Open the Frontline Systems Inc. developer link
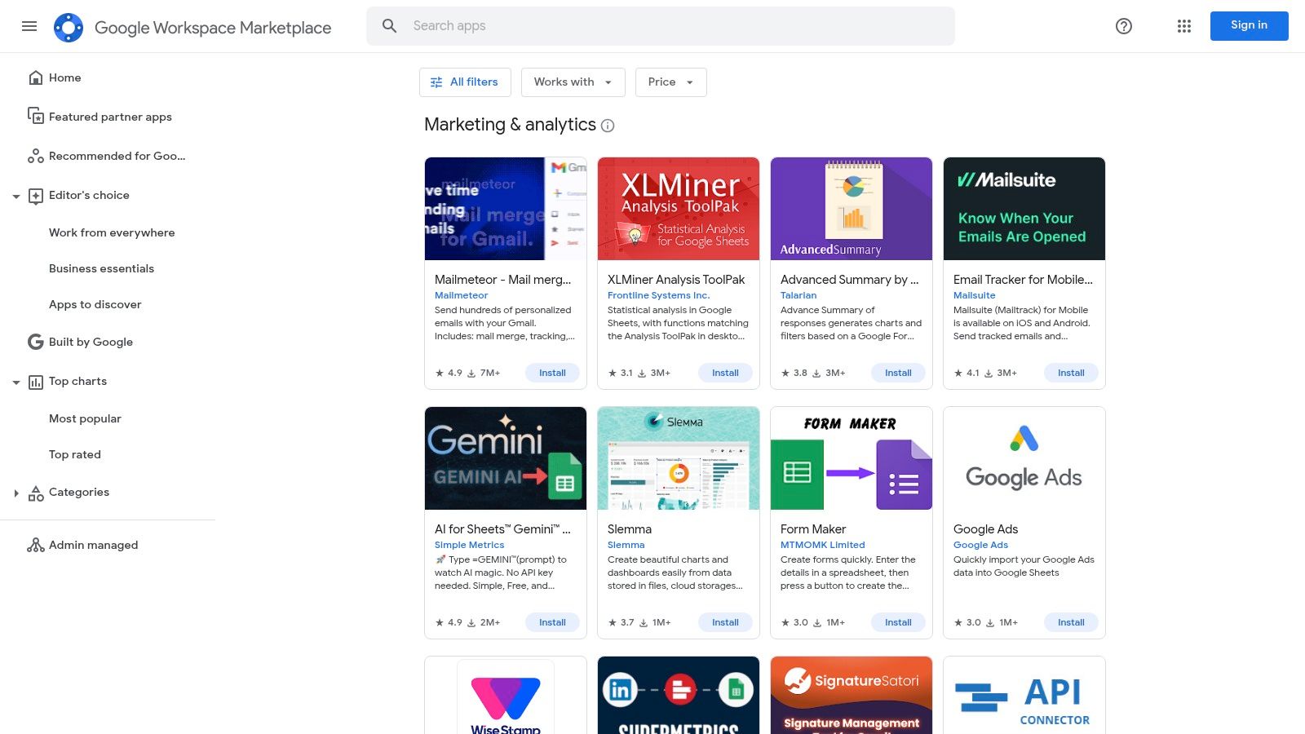Viewport: 1305px width, 734px height. pyautogui.click(x=659, y=295)
